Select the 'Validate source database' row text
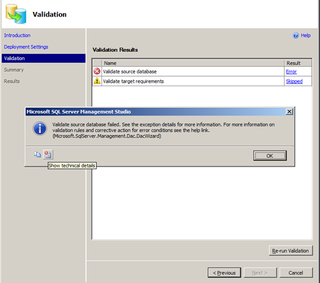 pos(130,71)
